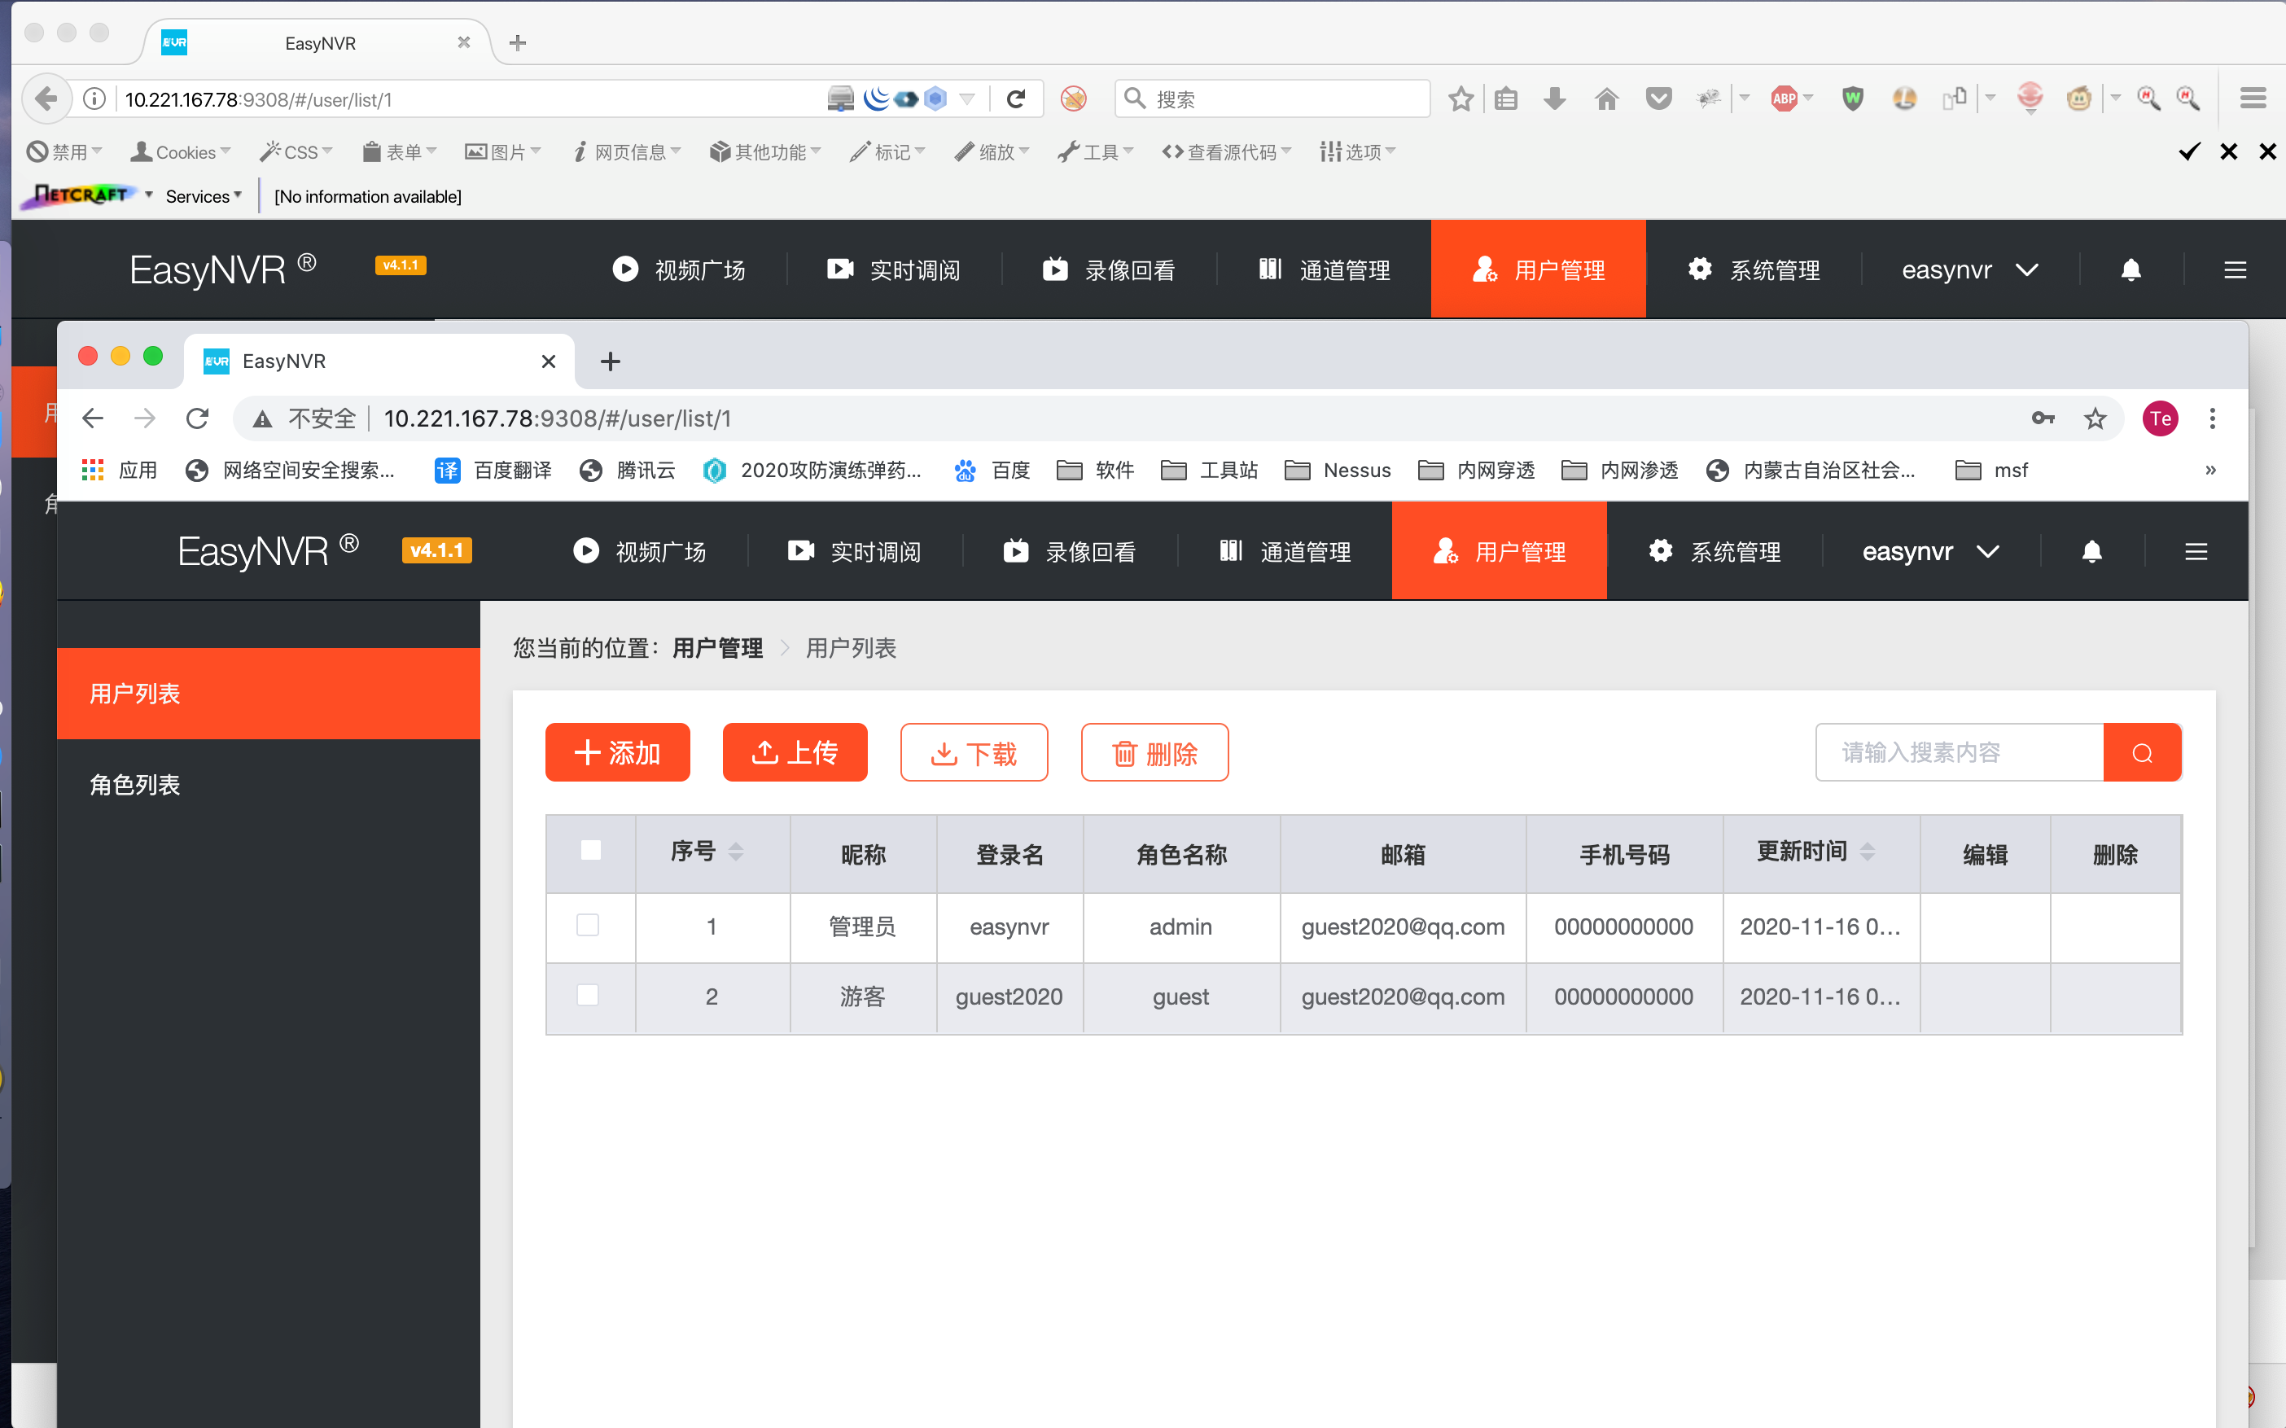Click the 录像回看 (Recording Playback) icon
This screenshot has height=1428, width=2286.
1014,551
